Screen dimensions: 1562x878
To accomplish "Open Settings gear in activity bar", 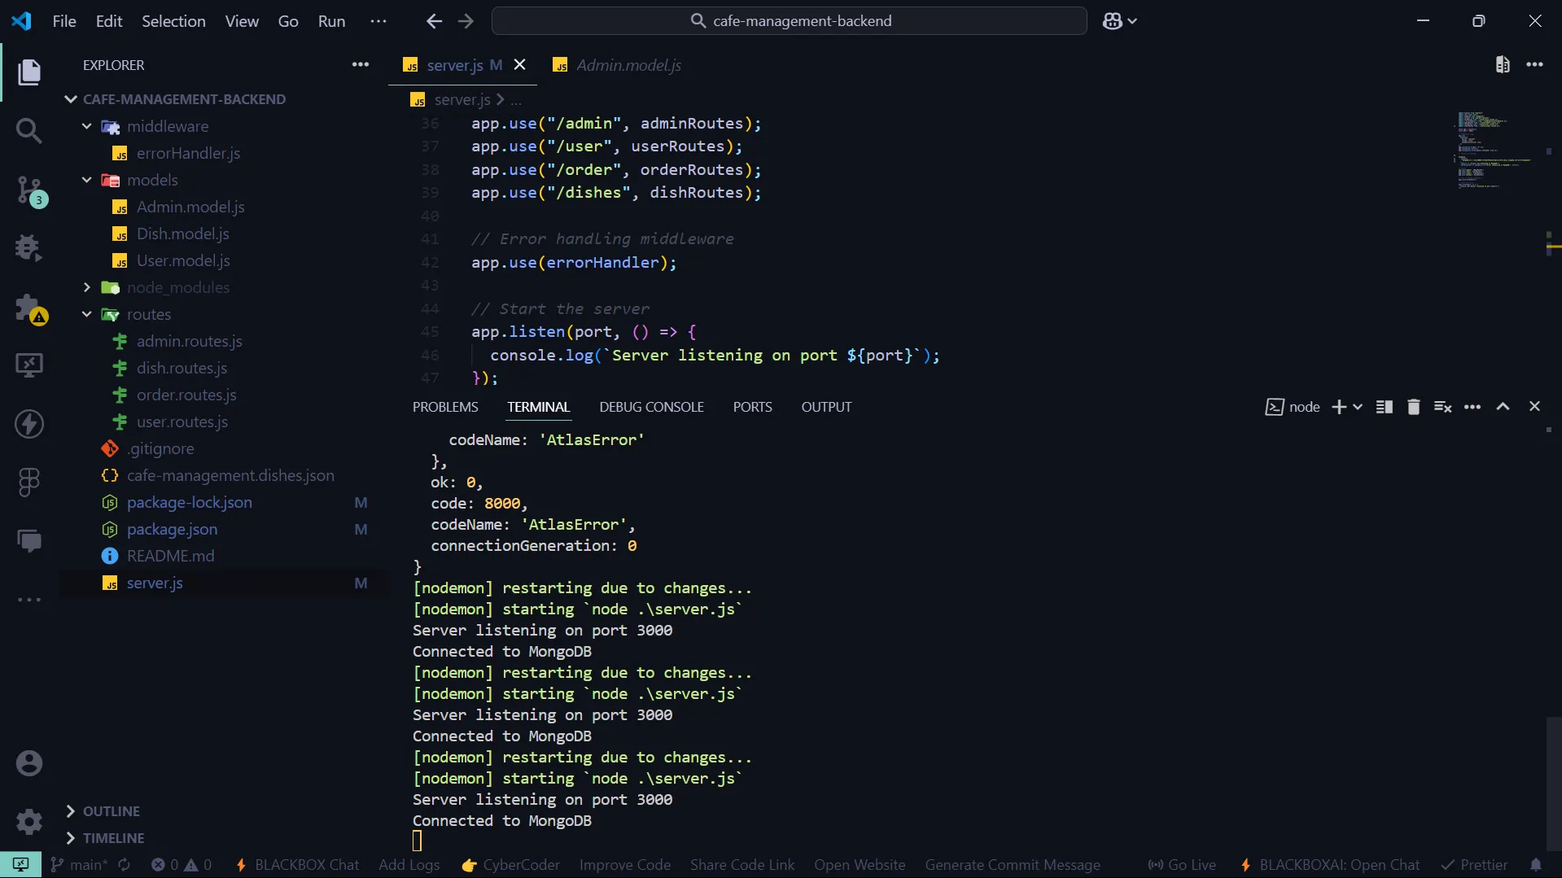I will click(x=29, y=821).
